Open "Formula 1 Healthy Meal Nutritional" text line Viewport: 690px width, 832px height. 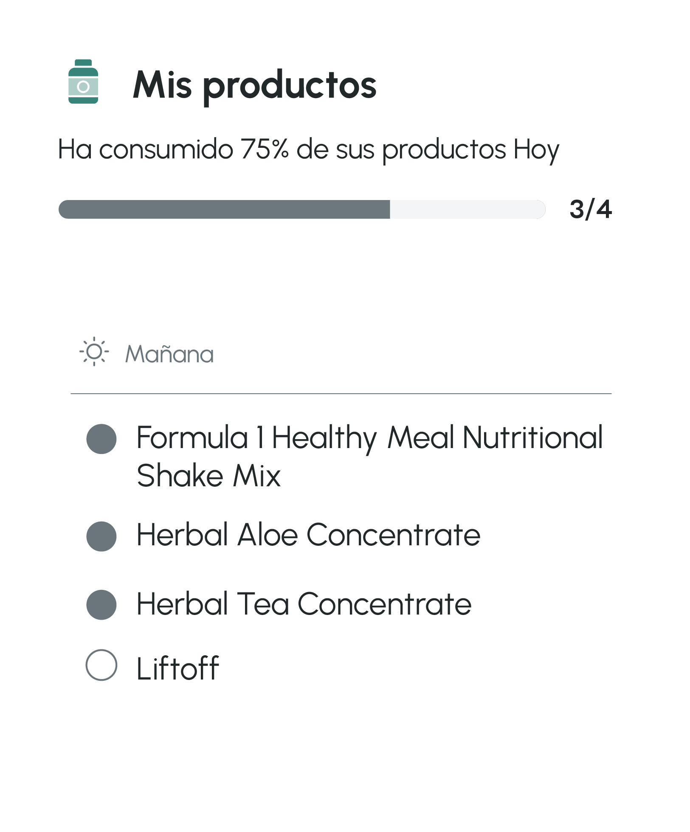pyautogui.click(x=369, y=437)
